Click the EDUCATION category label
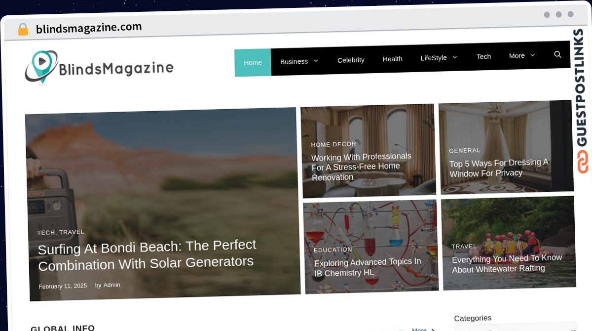The width and height of the screenshot is (592, 331). pos(333,250)
